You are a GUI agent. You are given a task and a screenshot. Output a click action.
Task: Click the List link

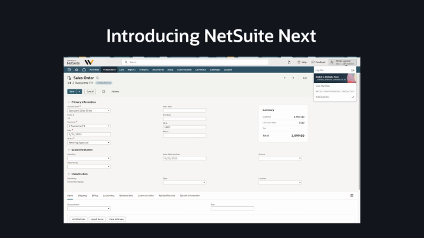(305, 78)
